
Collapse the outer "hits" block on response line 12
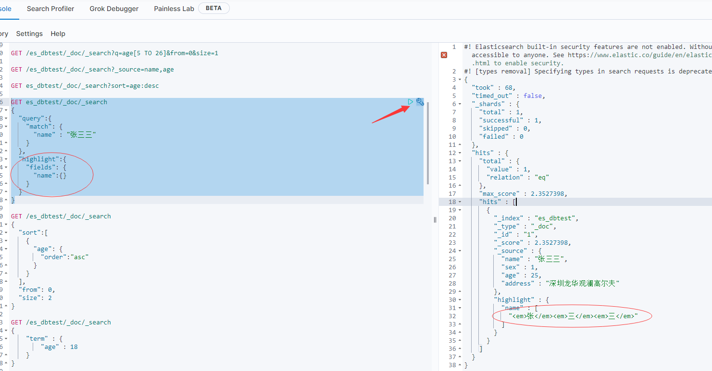(x=460, y=153)
